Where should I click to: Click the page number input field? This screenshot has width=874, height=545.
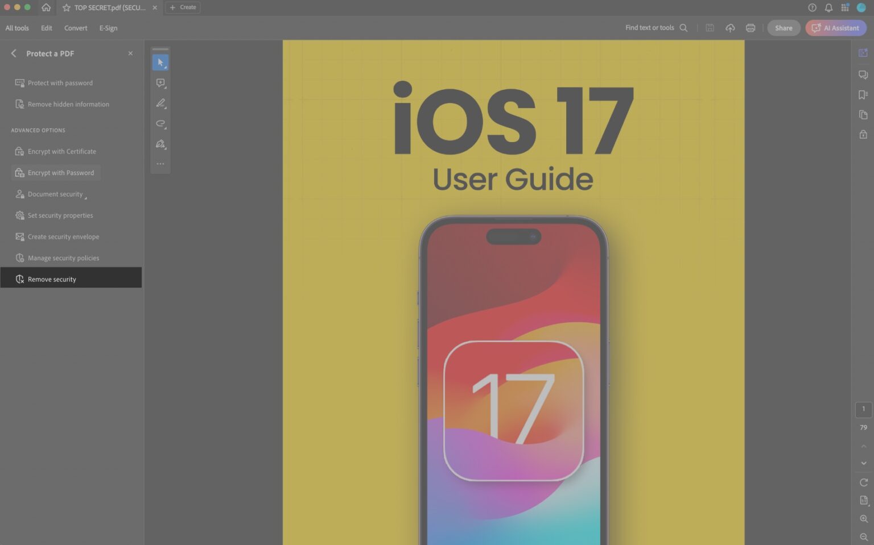[863, 409]
